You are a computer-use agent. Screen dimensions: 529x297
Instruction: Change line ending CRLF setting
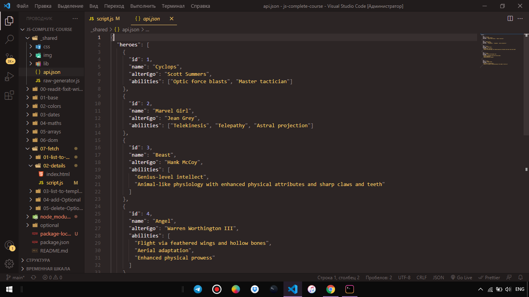(422, 278)
